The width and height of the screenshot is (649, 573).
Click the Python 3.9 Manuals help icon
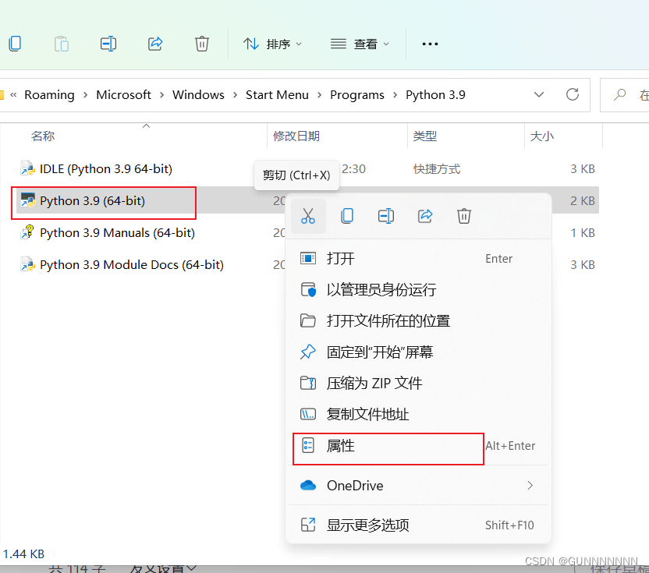click(x=28, y=232)
